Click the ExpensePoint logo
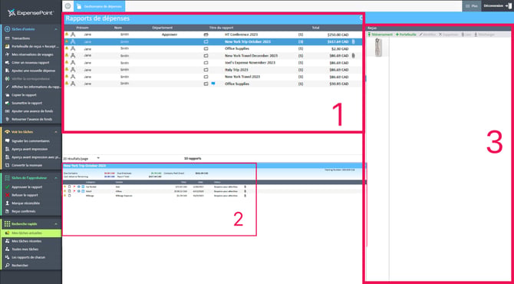Screen dimensions: 514x284 [x=31, y=13]
